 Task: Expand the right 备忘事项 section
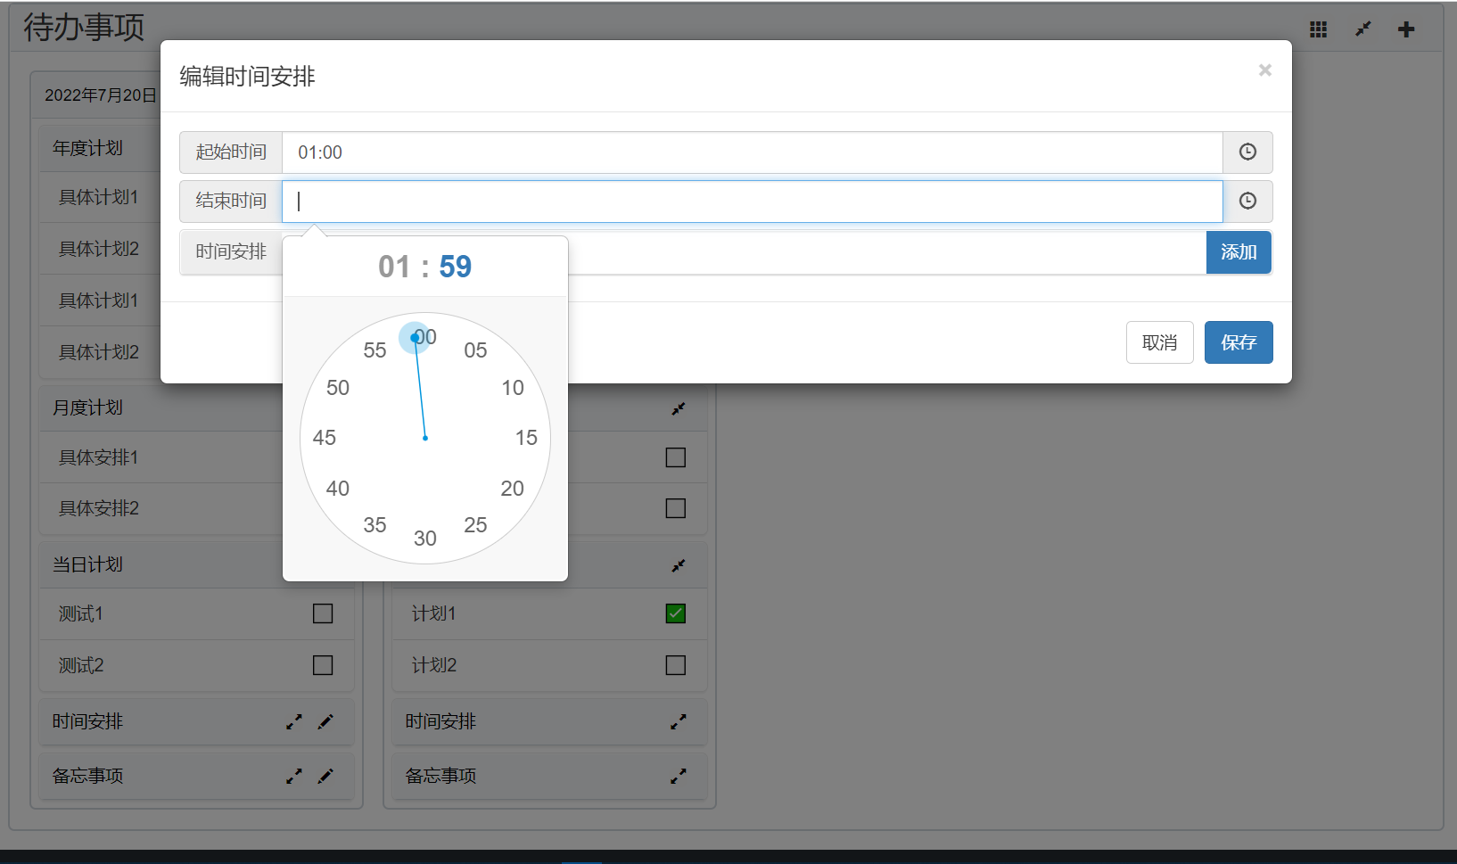[x=679, y=776]
